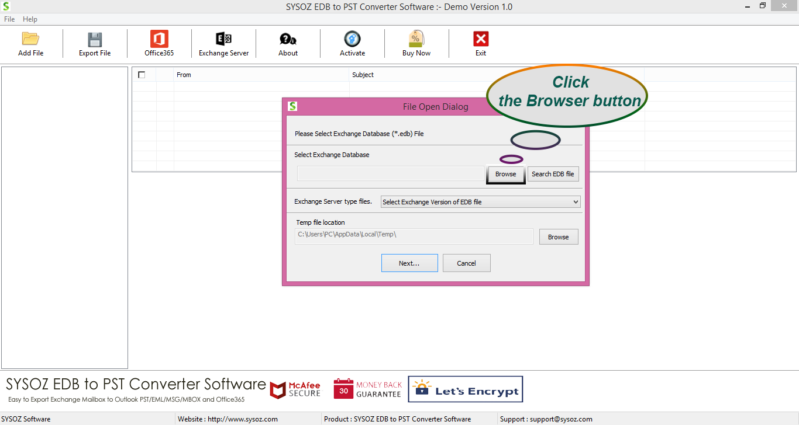The width and height of the screenshot is (799, 425).
Task: Click the Temp file location text field
Action: point(414,235)
